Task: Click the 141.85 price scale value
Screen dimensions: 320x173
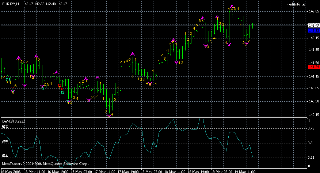Action: pos(314,50)
